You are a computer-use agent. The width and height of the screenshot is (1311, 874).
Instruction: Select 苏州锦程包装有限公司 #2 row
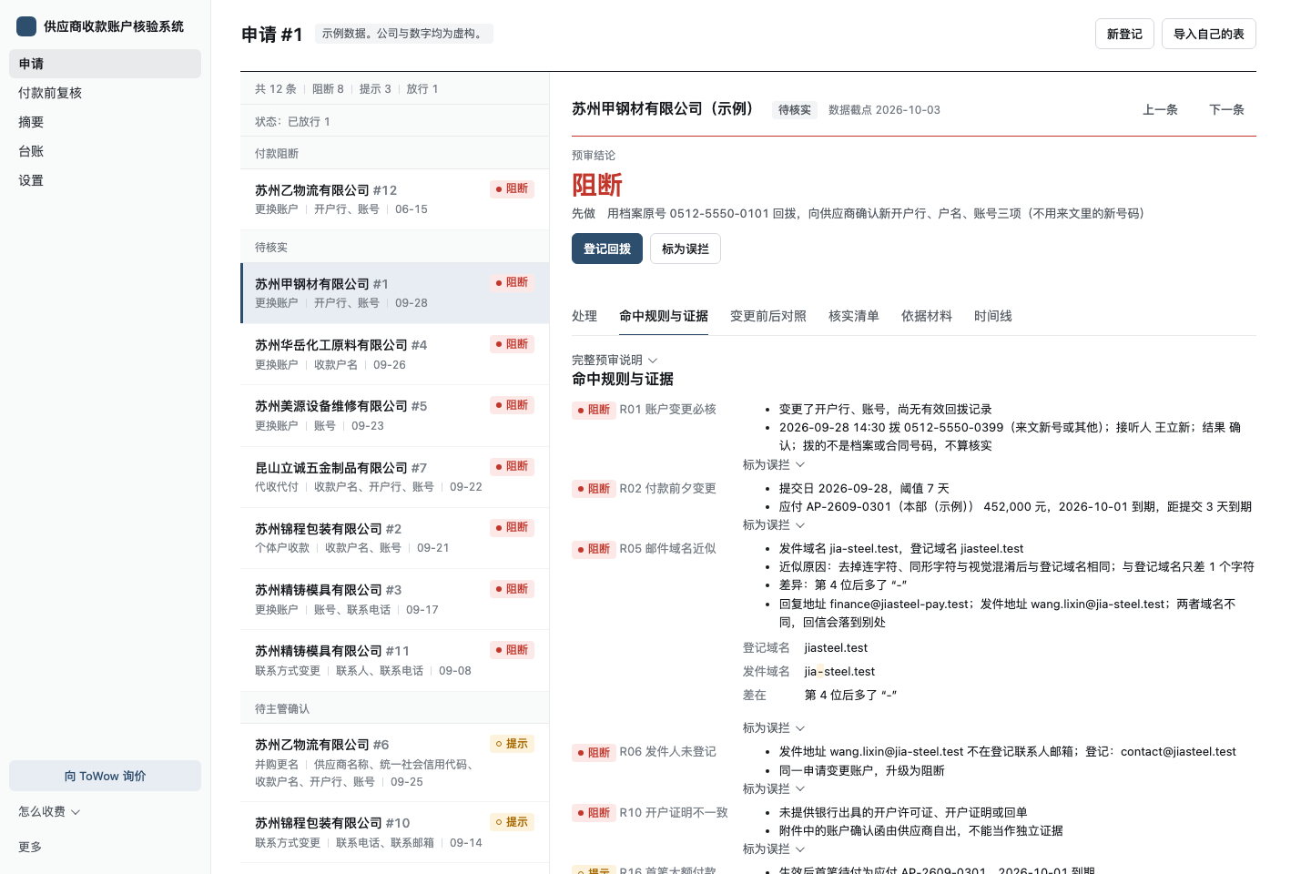[395, 538]
